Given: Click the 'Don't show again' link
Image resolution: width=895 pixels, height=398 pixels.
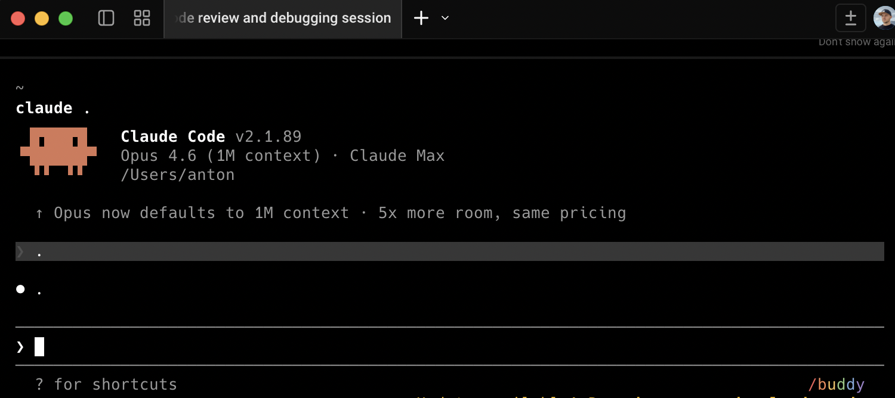Looking at the screenshot, I should tap(856, 42).
